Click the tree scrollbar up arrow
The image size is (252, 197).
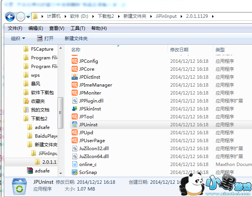61,48
